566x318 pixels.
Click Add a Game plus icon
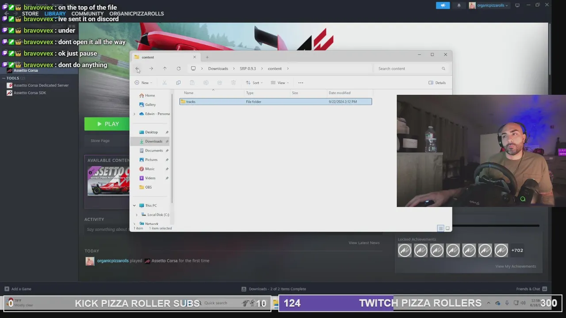click(7, 289)
